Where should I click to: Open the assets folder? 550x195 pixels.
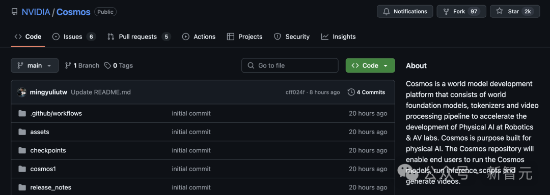pos(40,132)
